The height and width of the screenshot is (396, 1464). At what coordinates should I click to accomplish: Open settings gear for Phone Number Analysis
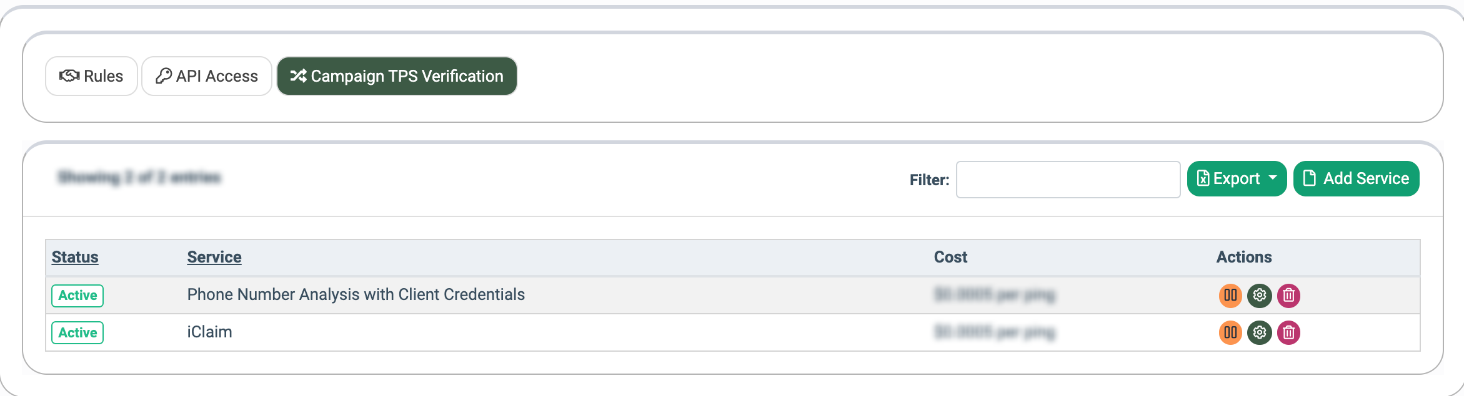1259,295
